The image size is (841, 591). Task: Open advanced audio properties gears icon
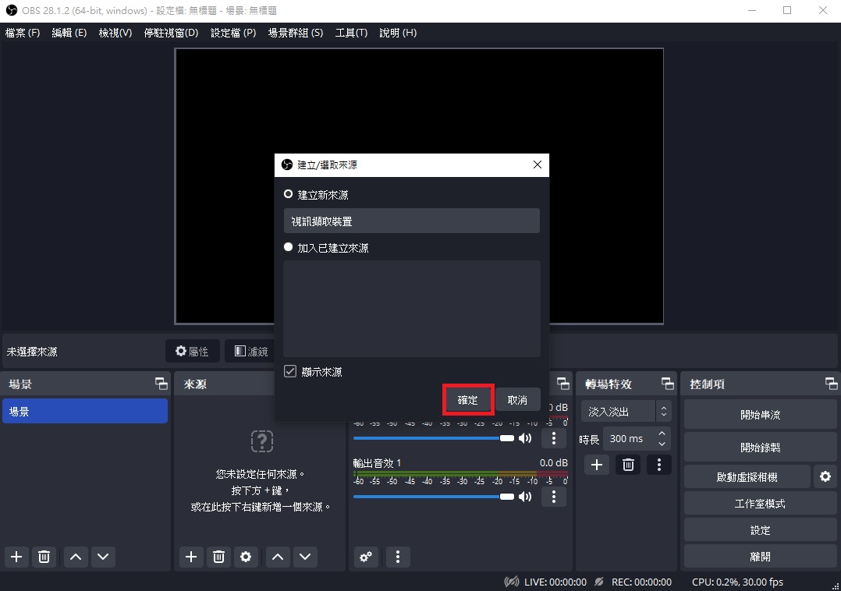pyautogui.click(x=366, y=557)
